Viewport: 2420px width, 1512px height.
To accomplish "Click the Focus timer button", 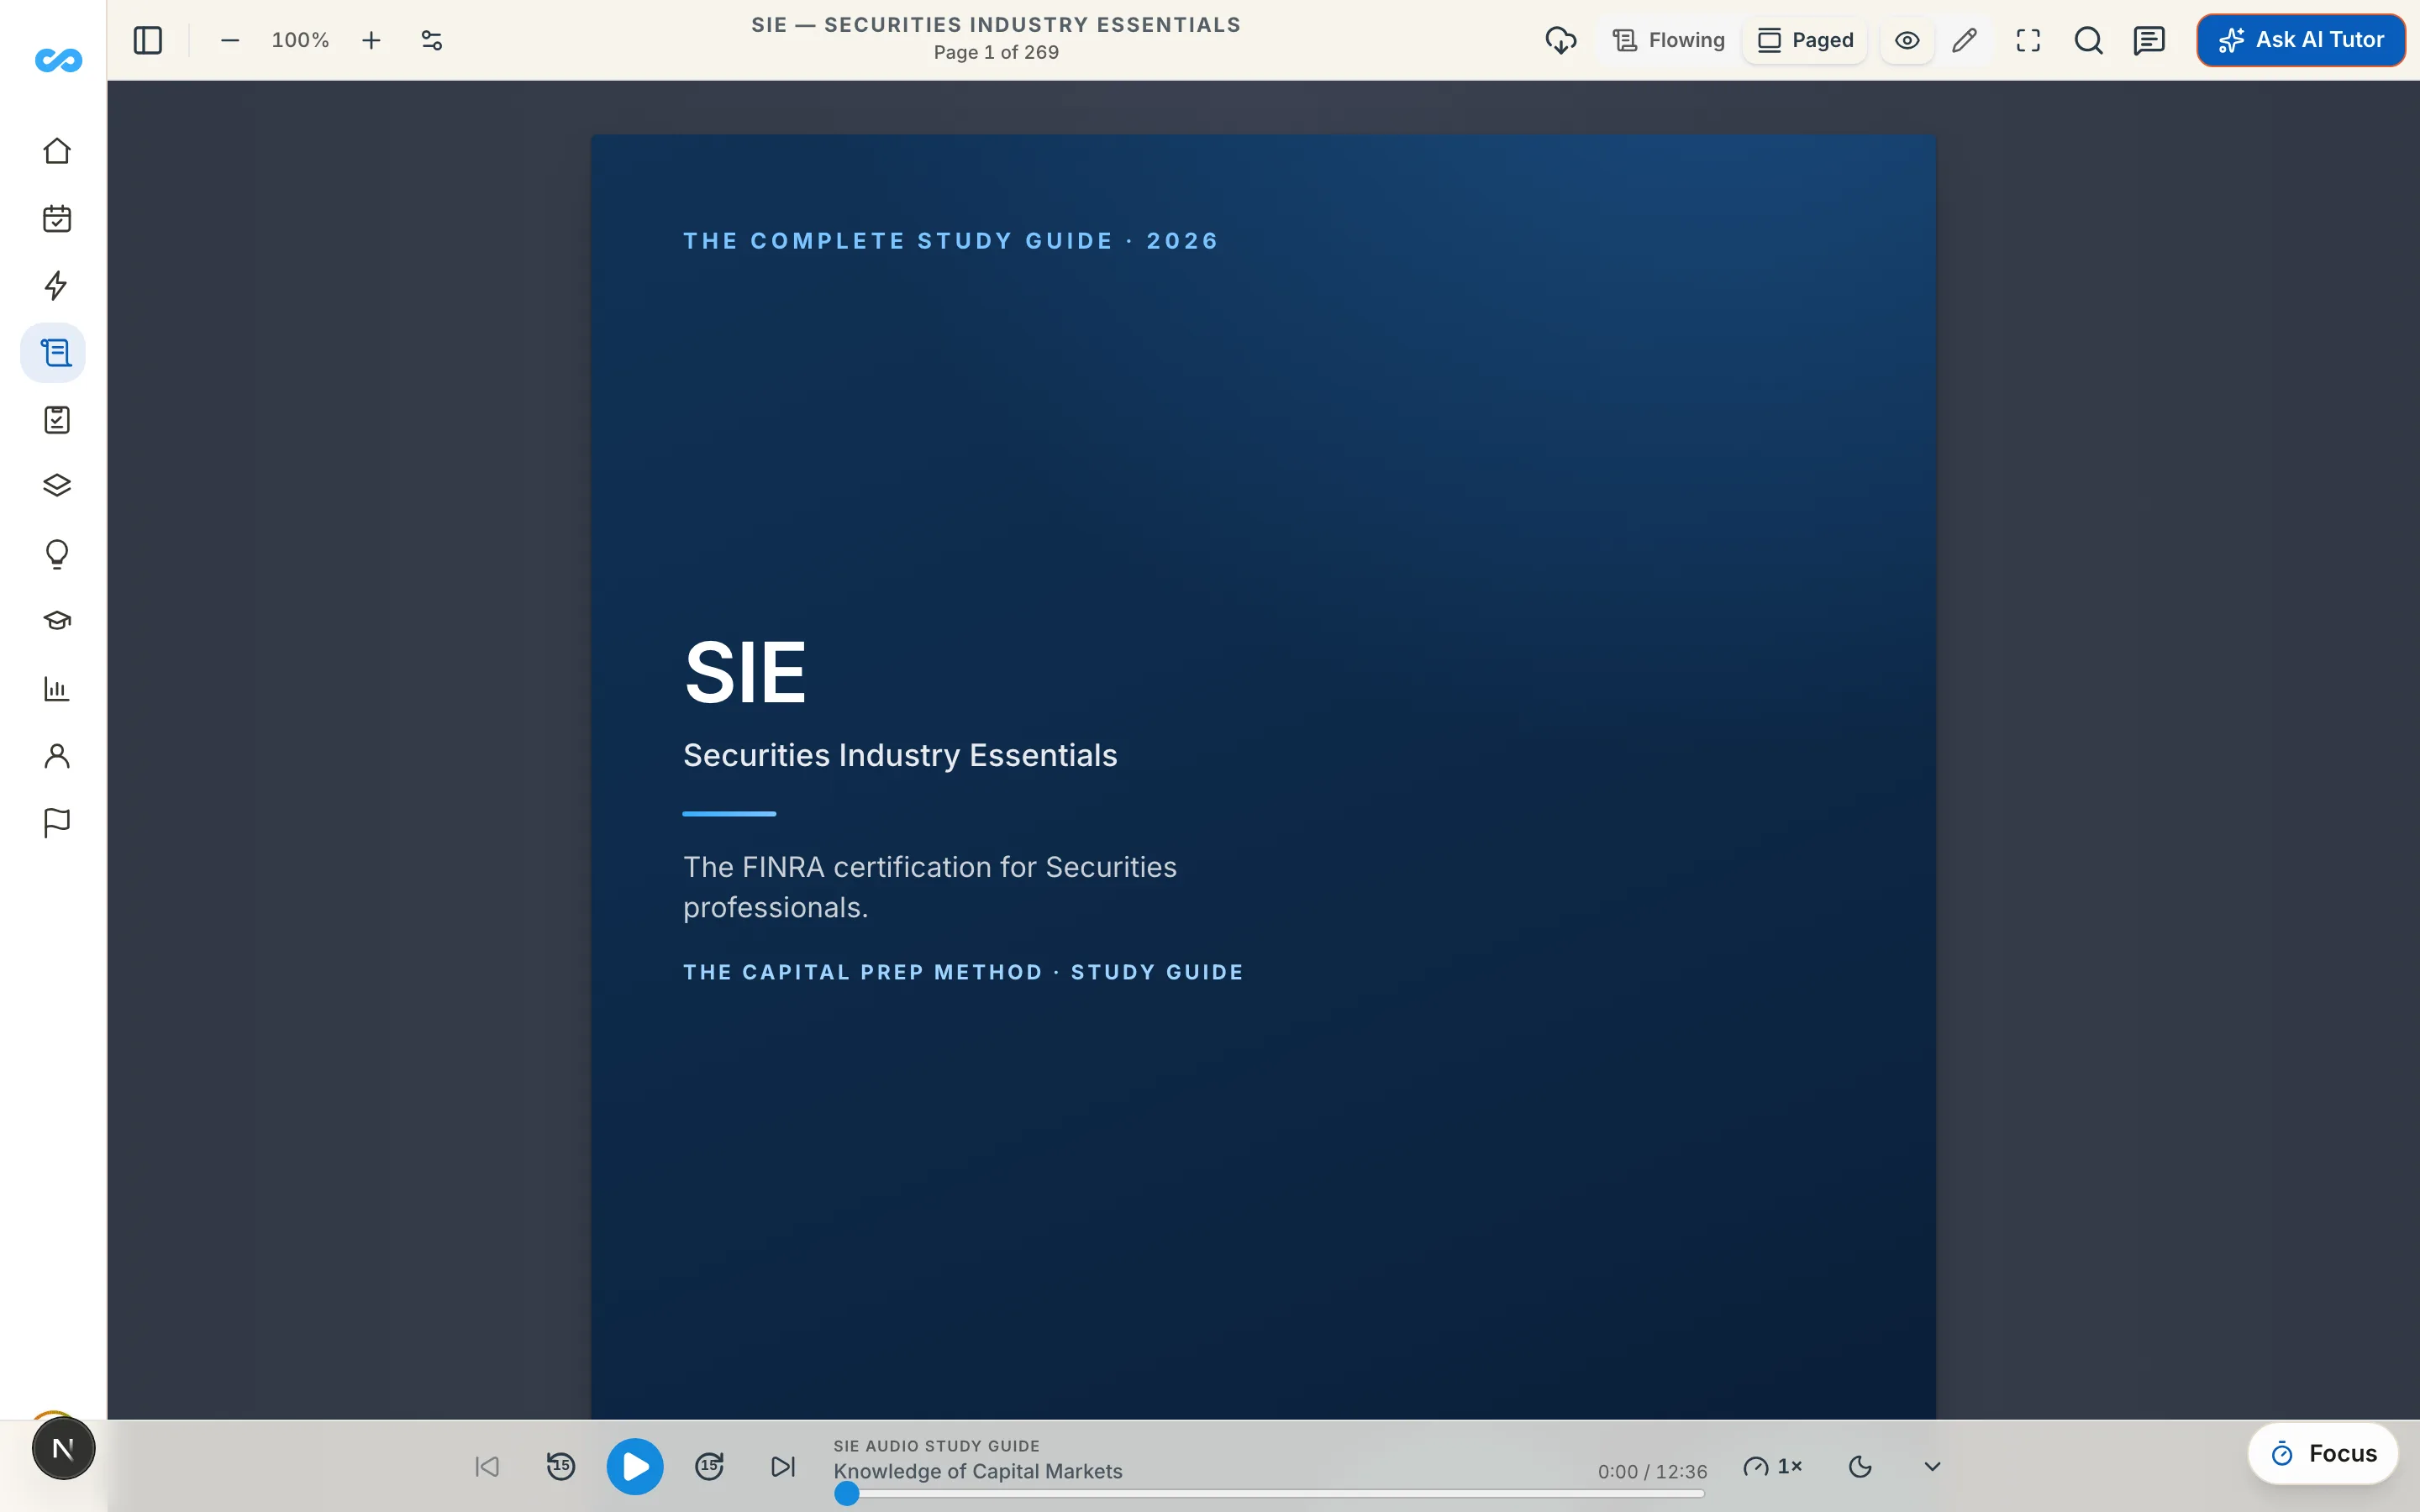I will pyautogui.click(x=2323, y=1454).
